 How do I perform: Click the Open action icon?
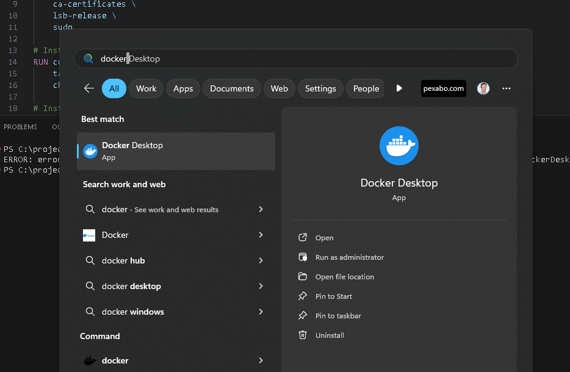pos(303,237)
